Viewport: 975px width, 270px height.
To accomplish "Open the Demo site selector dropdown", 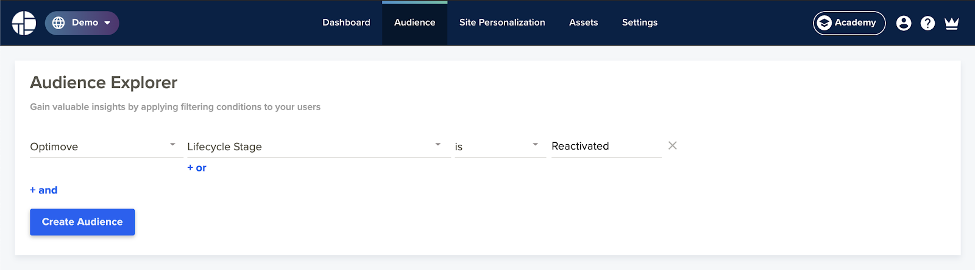I will click(x=82, y=23).
